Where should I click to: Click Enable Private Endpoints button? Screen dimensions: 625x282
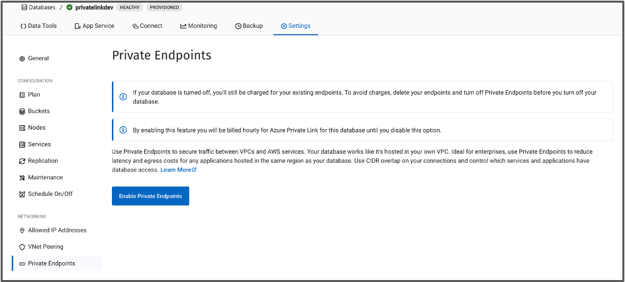[x=151, y=196]
